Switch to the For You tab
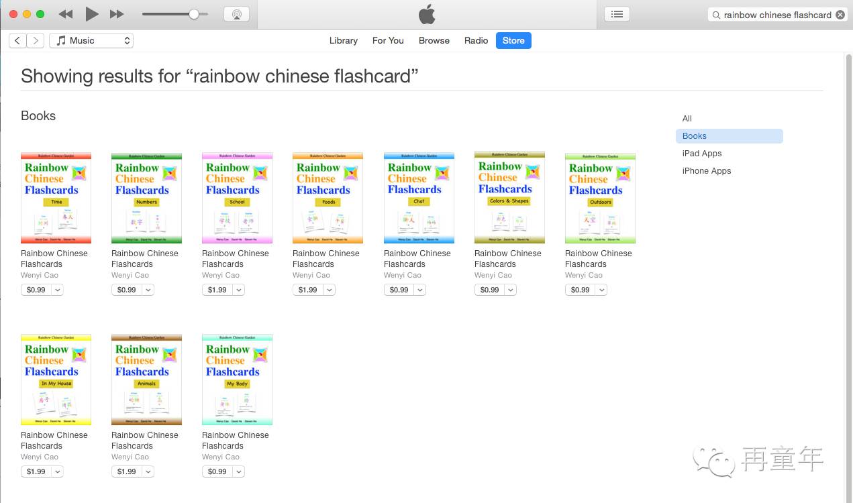Image resolution: width=853 pixels, height=503 pixels. [388, 41]
